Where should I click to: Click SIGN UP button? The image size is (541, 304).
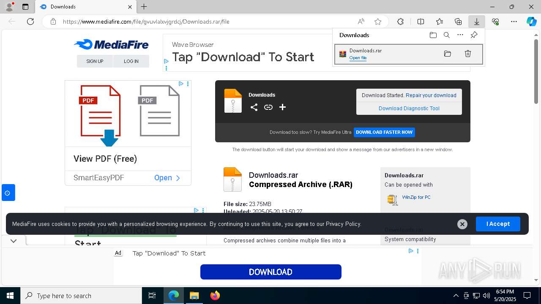click(x=95, y=61)
